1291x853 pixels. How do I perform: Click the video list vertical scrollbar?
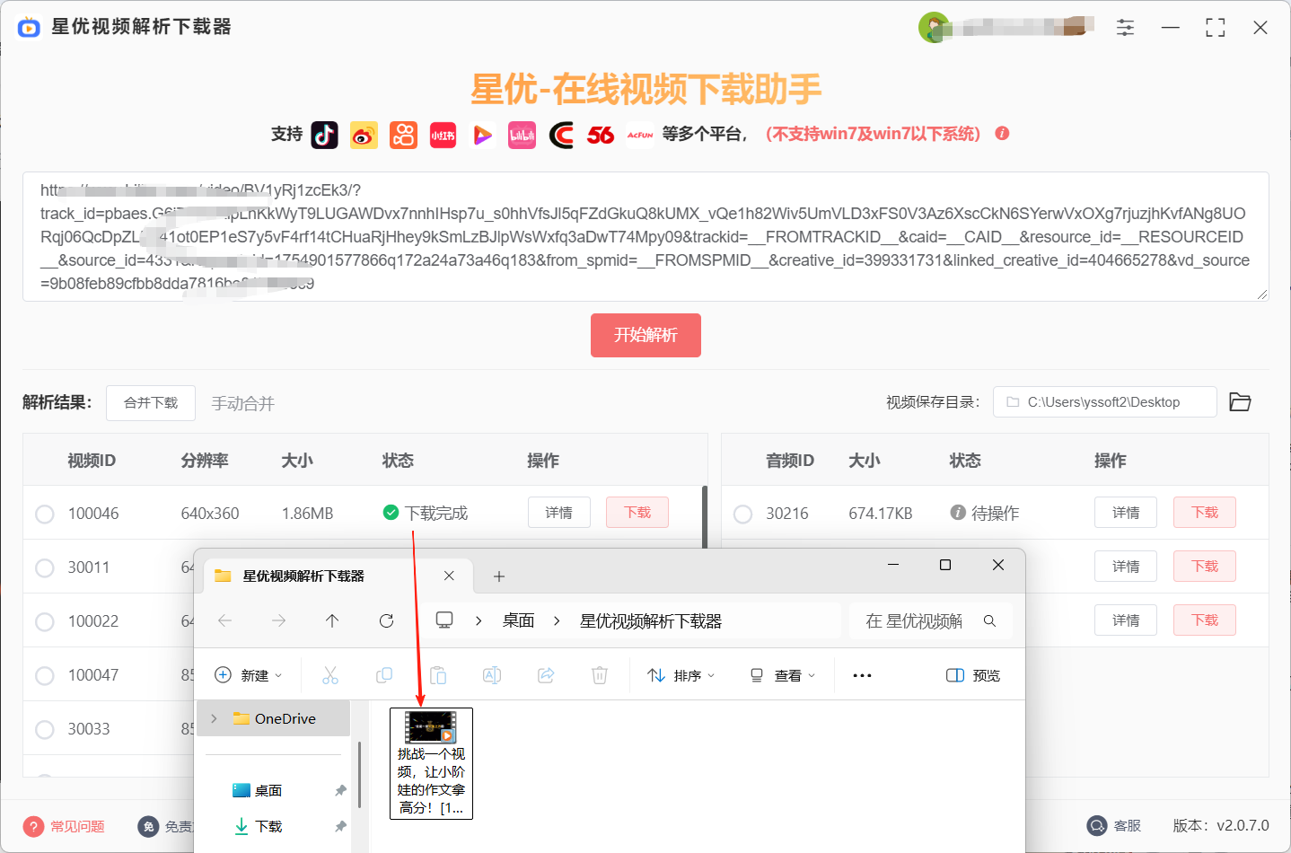point(705,517)
